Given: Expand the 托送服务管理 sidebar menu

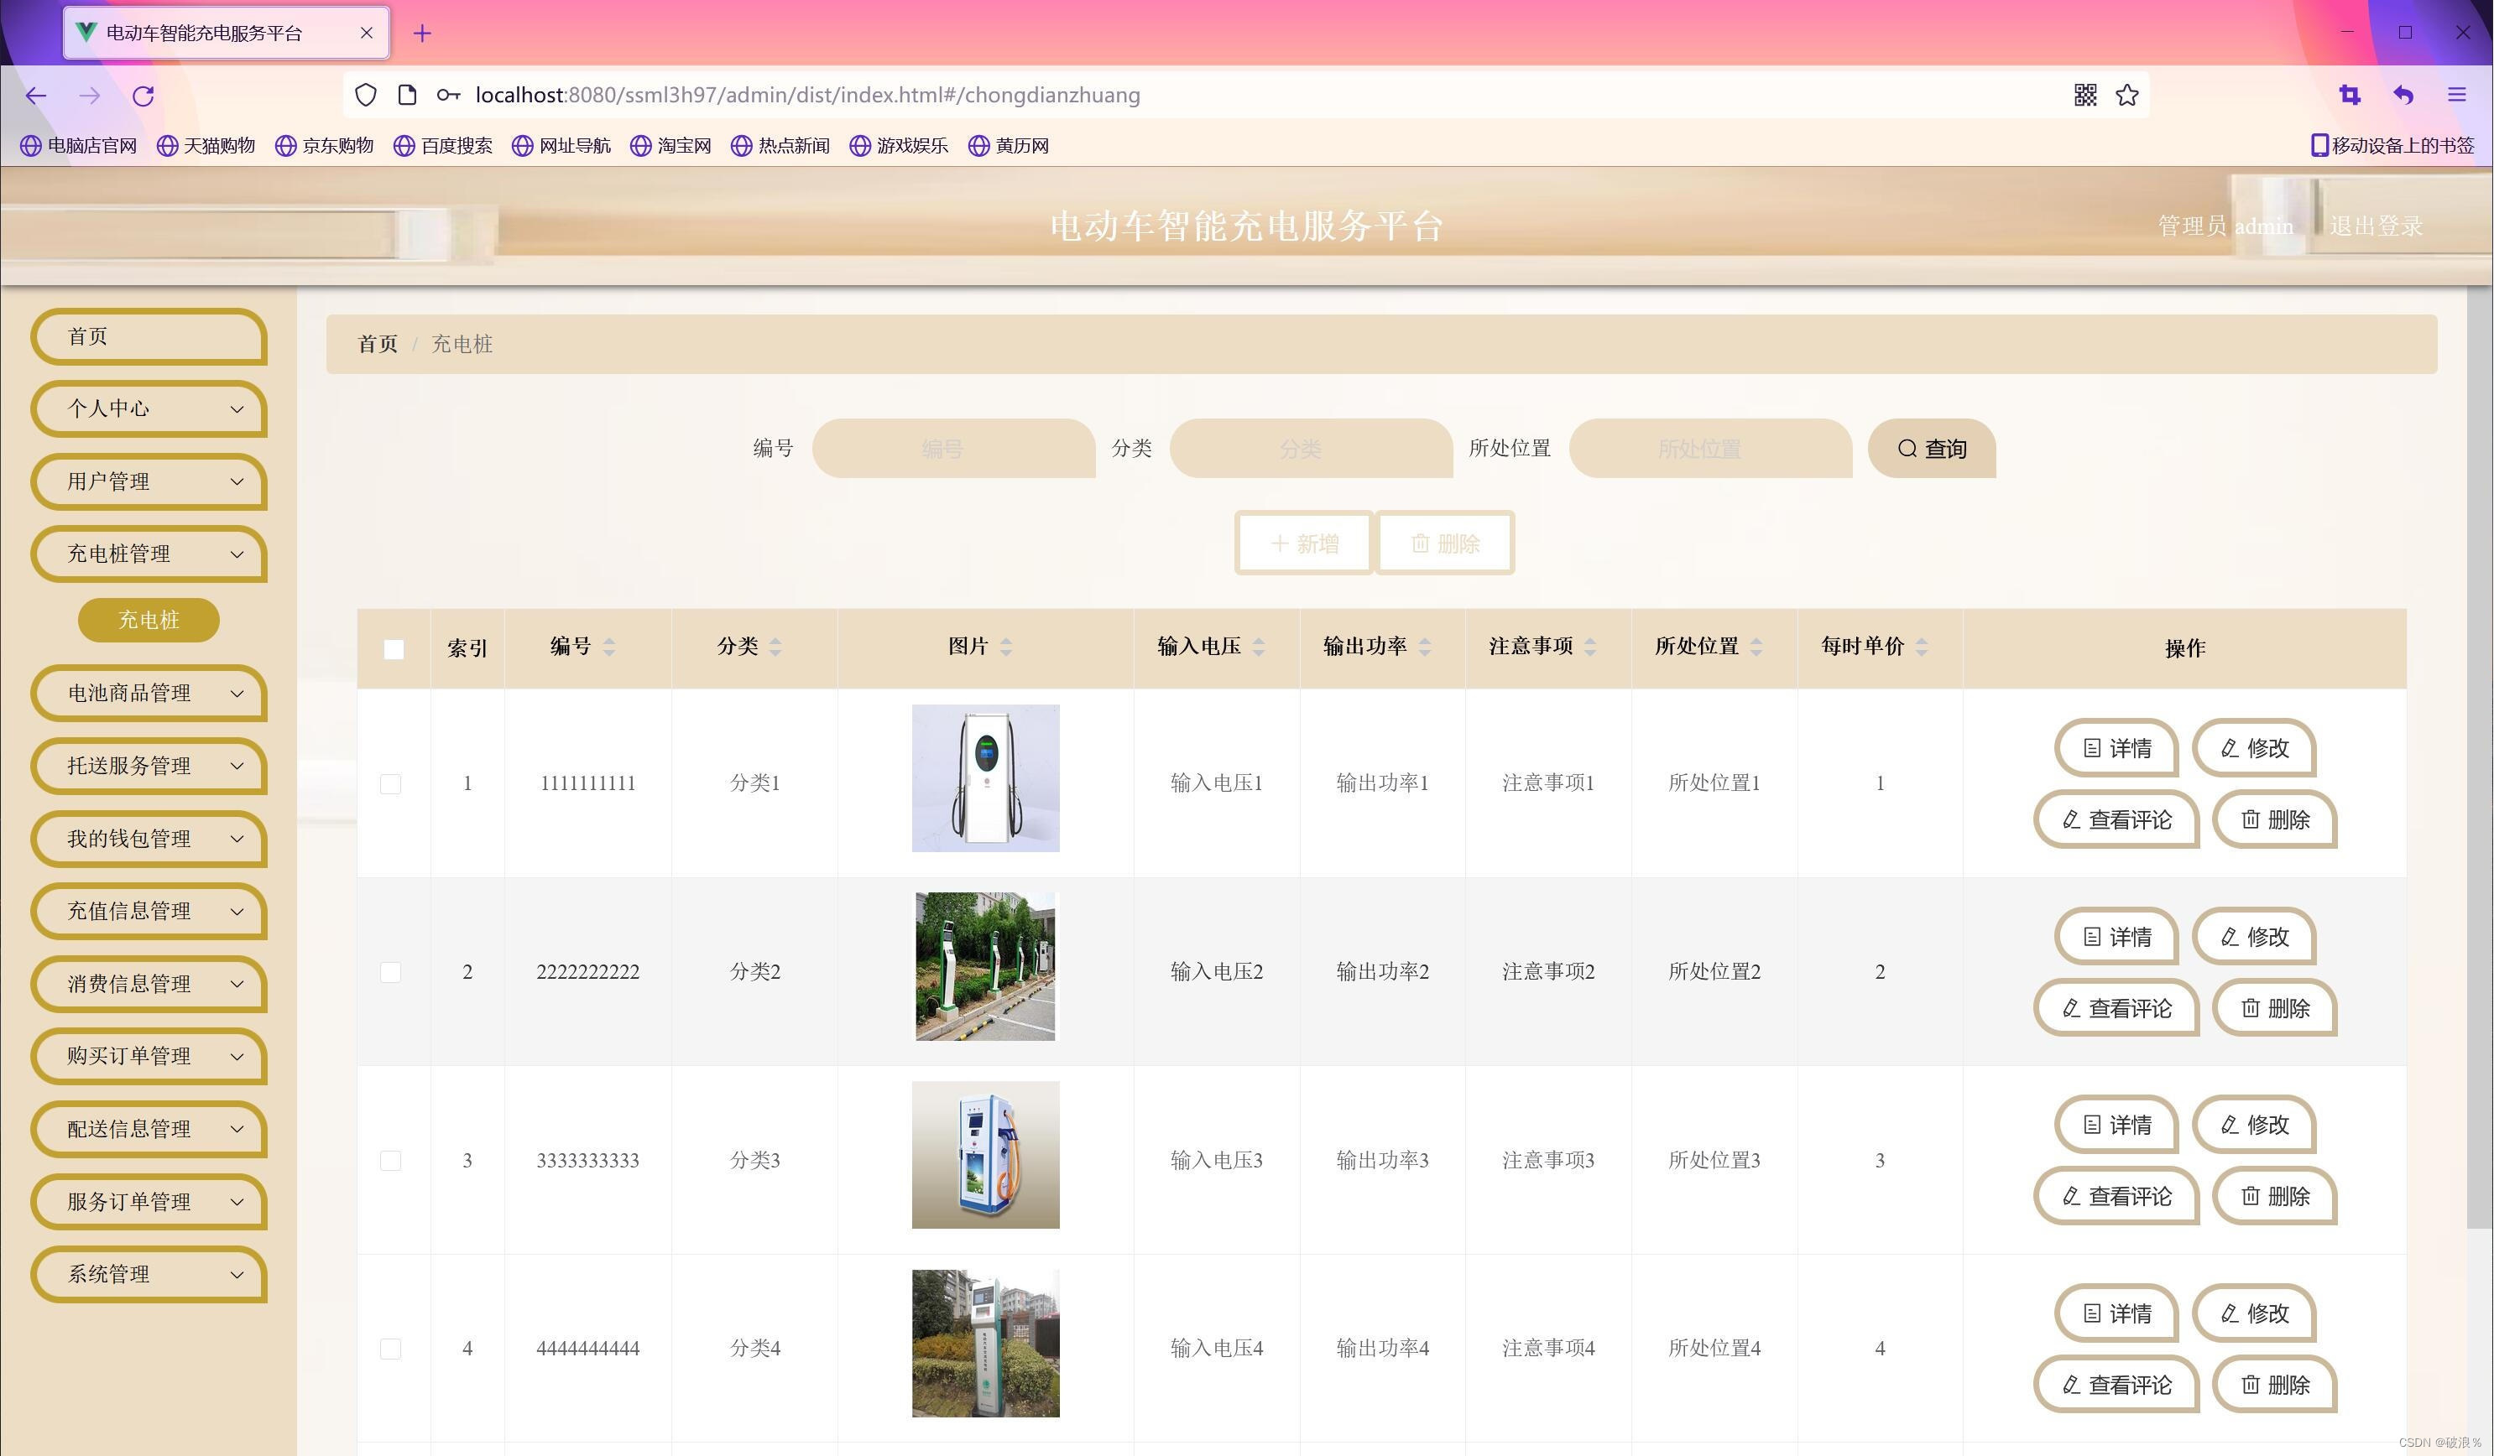Looking at the screenshot, I should click(149, 766).
